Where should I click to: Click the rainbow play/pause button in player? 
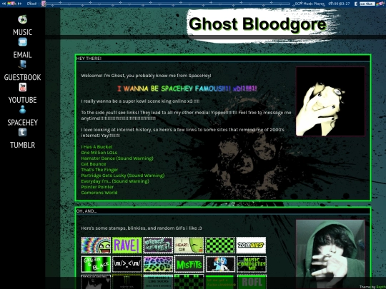pyautogui.click(x=11, y=4)
